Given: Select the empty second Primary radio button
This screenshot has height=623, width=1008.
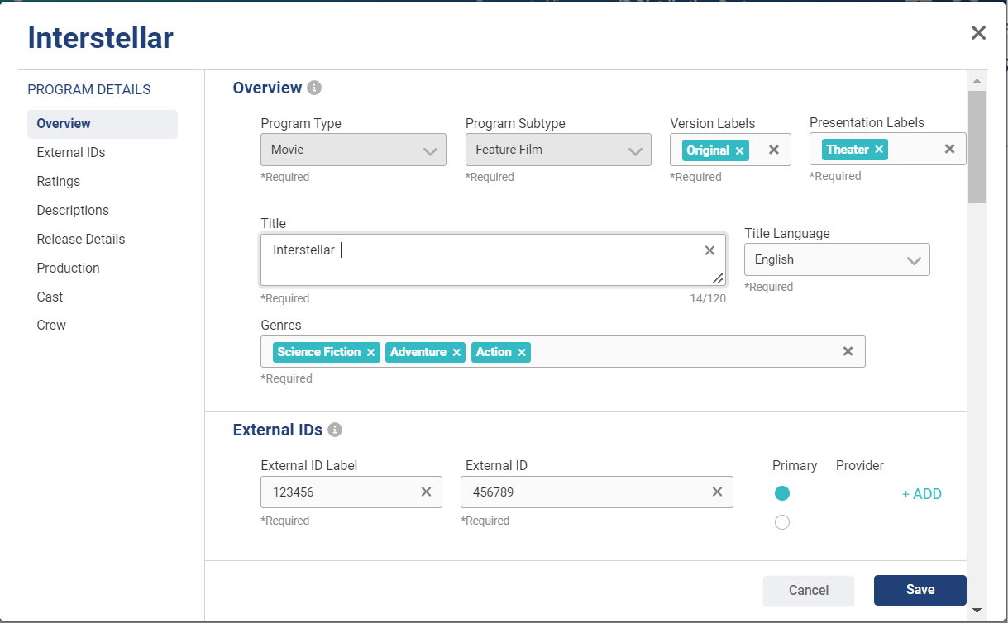Looking at the screenshot, I should tap(782, 522).
